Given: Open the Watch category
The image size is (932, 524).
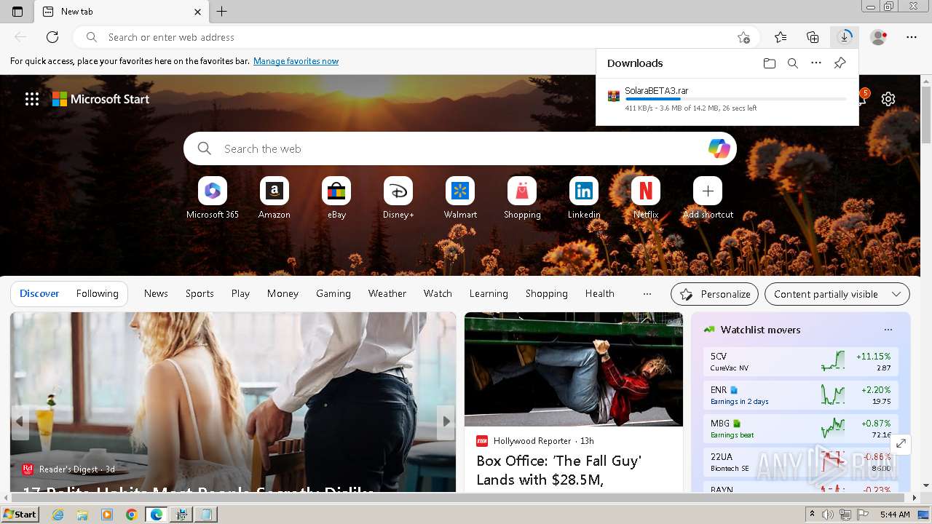Looking at the screenshot, I should coord(438,293).
